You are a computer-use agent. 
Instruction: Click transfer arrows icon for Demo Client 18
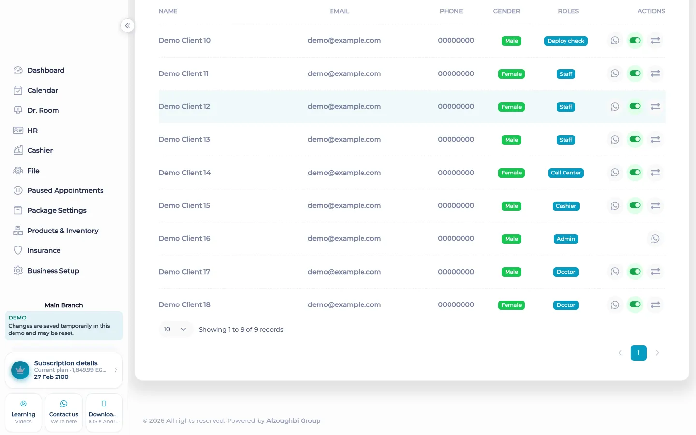click(655, 305)
